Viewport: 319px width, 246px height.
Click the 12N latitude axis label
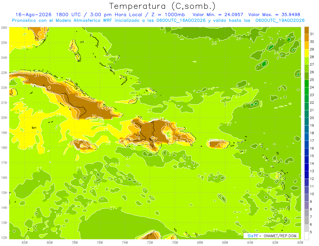pyautogui.click(x=4, y=238)
